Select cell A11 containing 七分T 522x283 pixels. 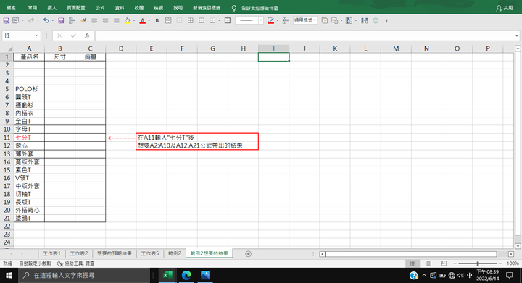tap(29, 138)
